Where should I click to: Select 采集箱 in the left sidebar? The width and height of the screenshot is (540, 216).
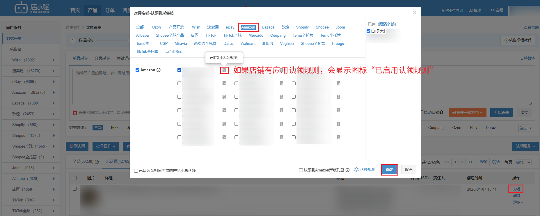(x=16, y=49)
